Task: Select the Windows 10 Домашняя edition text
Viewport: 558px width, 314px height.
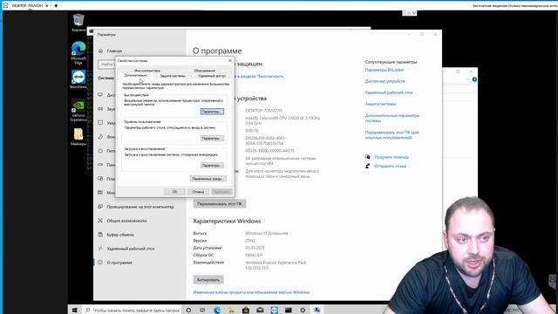Action: coord(267,234)
